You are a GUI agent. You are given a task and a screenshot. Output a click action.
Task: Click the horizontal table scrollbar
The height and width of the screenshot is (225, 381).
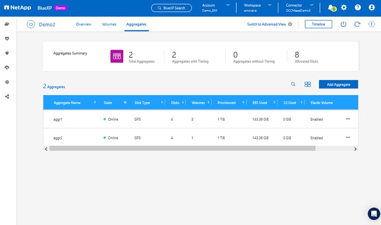(x=182, y=148)
